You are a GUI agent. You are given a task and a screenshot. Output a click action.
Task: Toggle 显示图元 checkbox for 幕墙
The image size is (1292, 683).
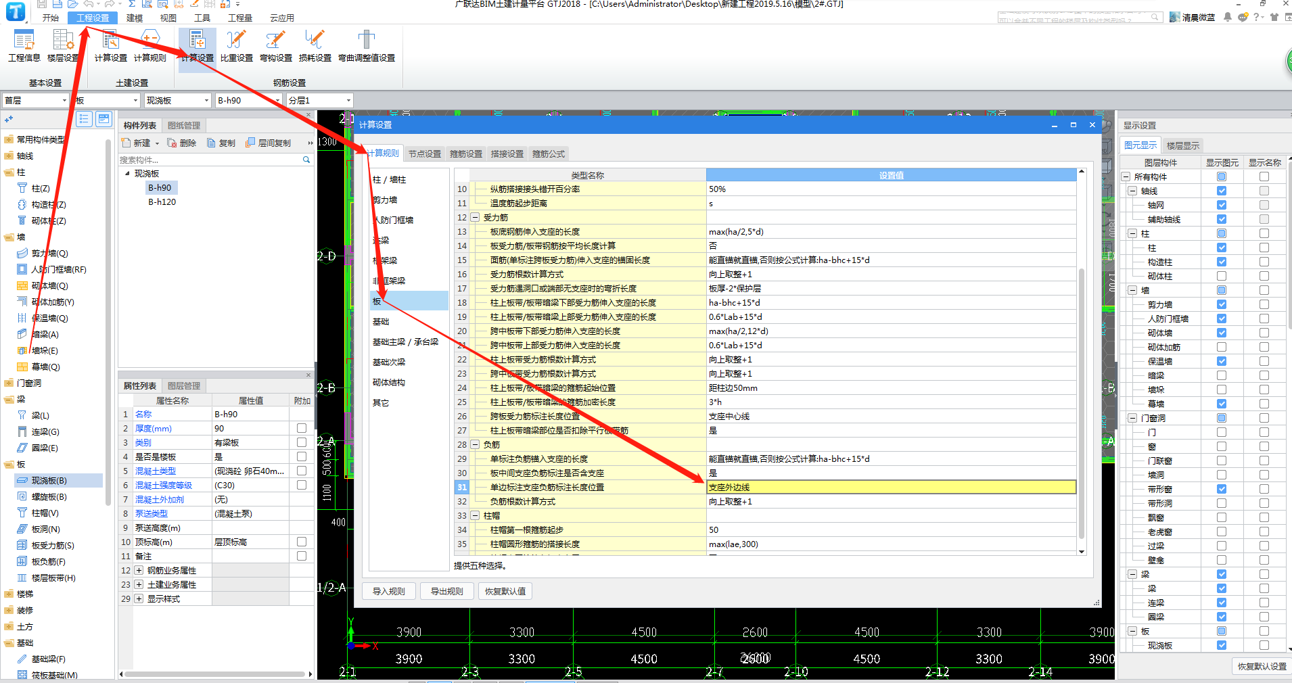click(x=1222, y=404)
